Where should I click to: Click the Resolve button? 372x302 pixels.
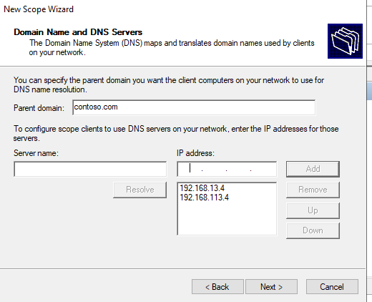[139, 190]
